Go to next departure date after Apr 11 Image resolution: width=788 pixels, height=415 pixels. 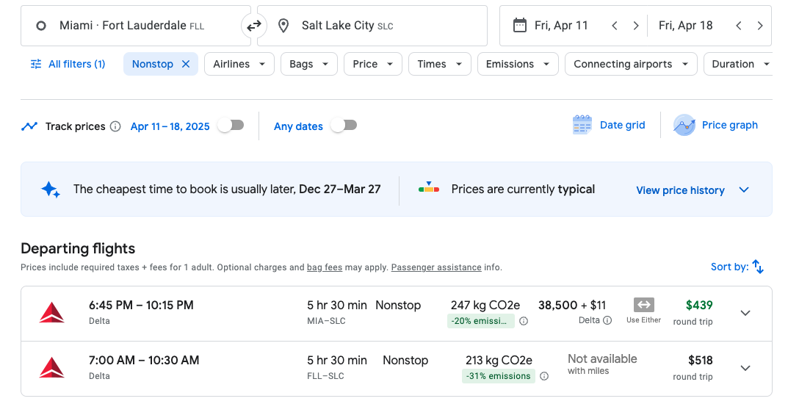click(x=636, y=26)
